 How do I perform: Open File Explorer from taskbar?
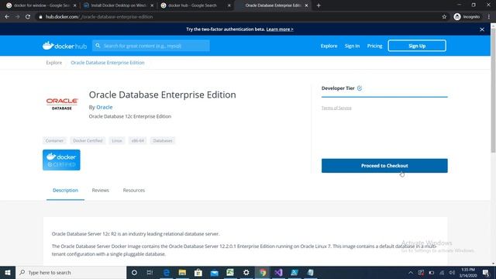(182, 272)
